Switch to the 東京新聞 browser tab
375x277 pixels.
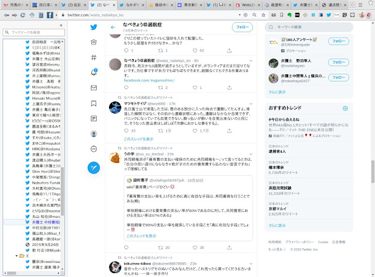click(190, 5)
